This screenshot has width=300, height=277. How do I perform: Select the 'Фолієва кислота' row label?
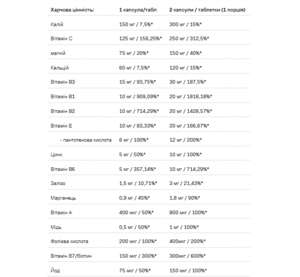(x=69, y=241)
